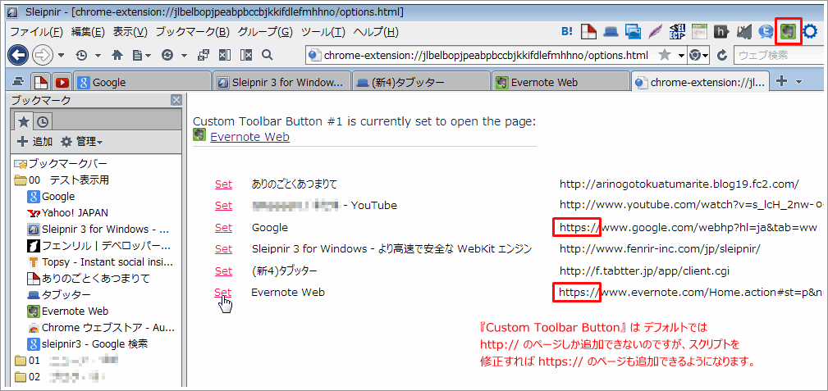Click the reload arrow beside the address bar

pyautogui.click(x=723, y=55)
